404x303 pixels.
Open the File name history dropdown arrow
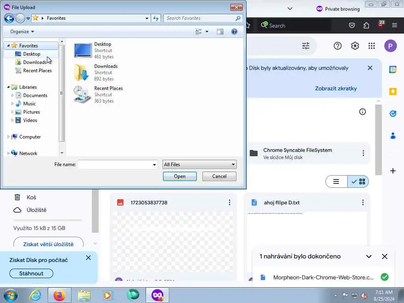pos(154,165)
